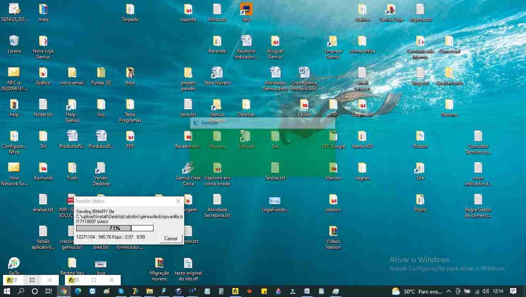Open the Lixeira recycle bin icon

[x=14, y=41]
